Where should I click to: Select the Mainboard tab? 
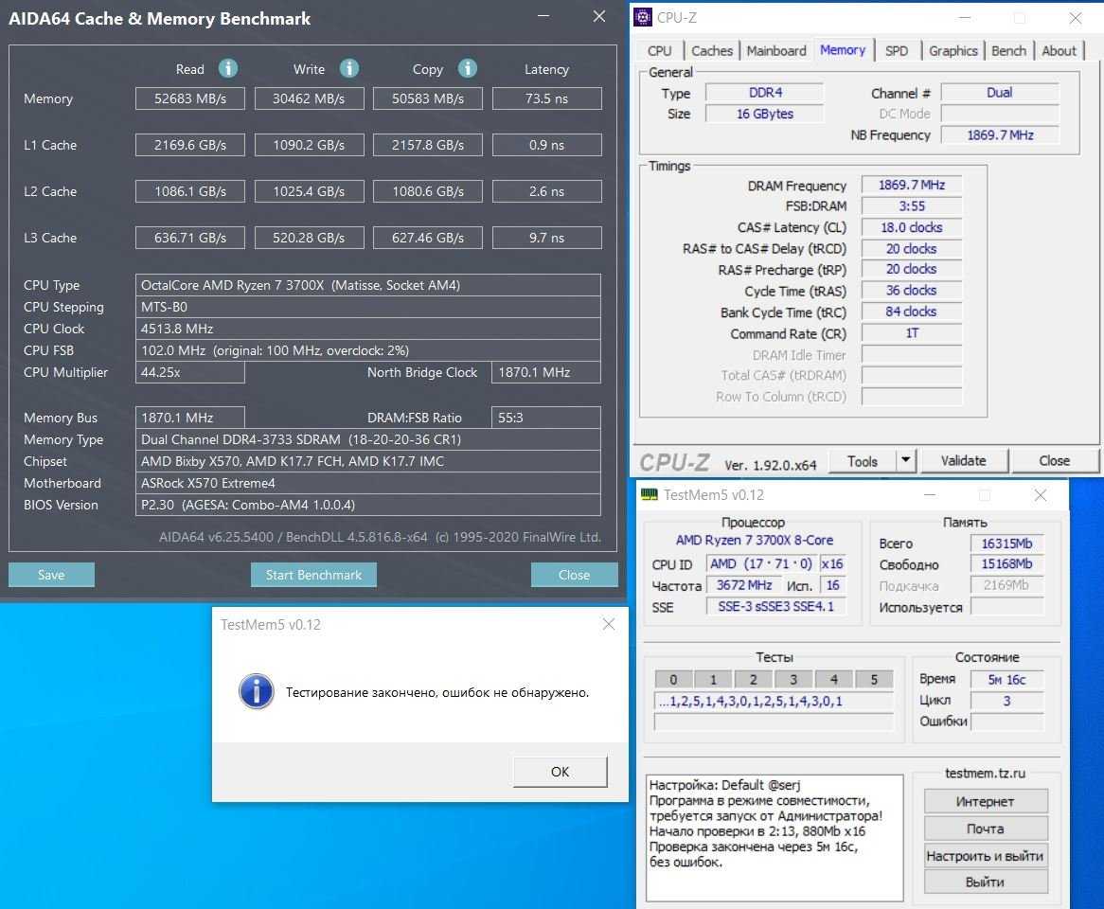776,51
